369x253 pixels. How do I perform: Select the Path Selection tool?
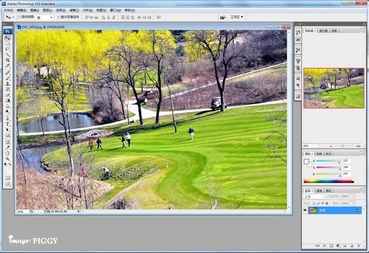coord(7,130)
